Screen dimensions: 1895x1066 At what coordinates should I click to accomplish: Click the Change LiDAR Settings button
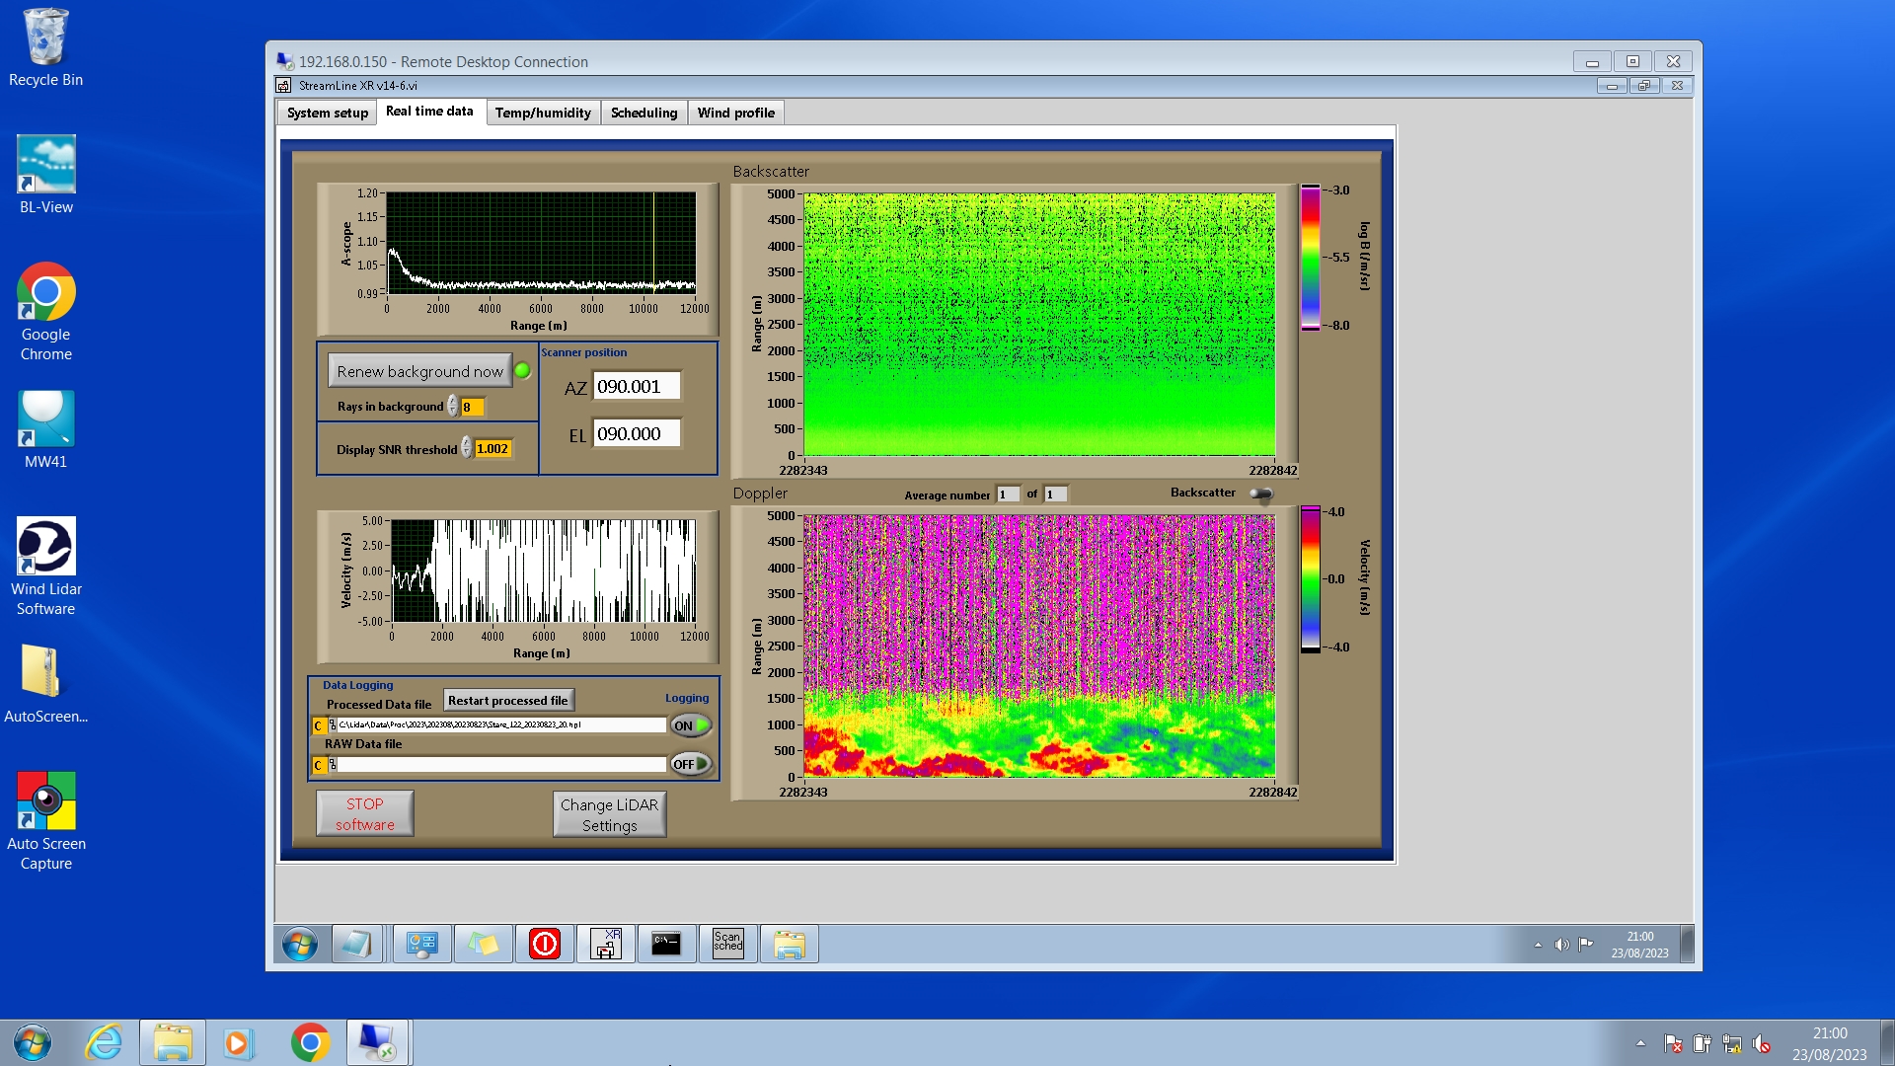(x=609, y=814)
